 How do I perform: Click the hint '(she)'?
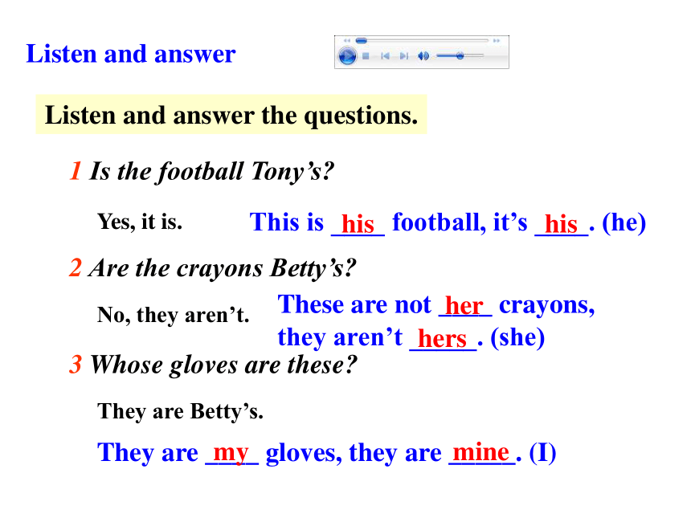click(x=517, y=338)
